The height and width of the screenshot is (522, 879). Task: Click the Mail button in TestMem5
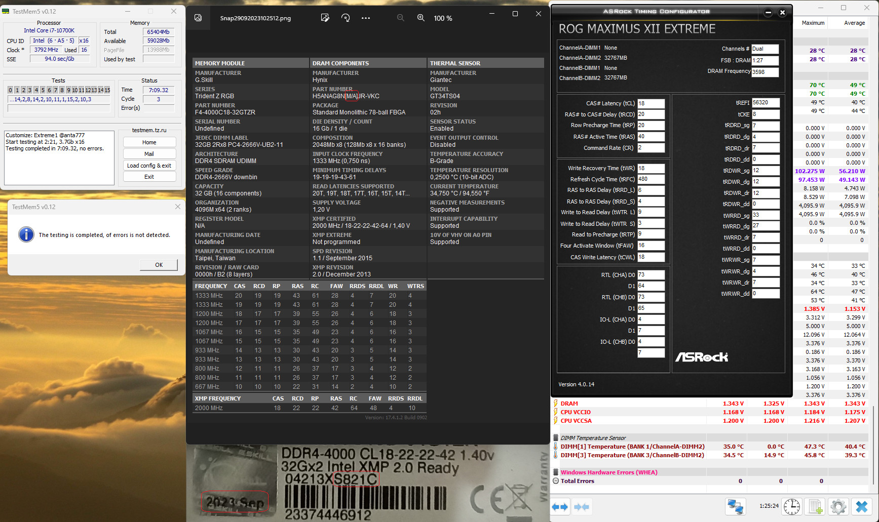[149, 154]
